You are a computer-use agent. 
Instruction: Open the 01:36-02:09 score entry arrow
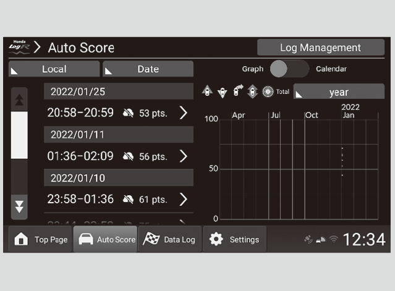[183, 156]
